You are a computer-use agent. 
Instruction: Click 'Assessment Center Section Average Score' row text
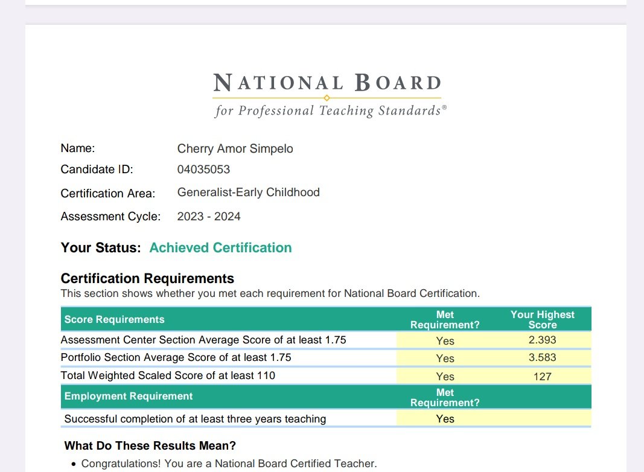tap(203, 340)
